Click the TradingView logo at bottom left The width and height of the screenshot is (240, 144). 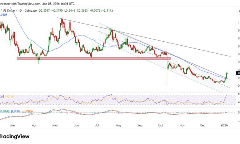(14, 137)
